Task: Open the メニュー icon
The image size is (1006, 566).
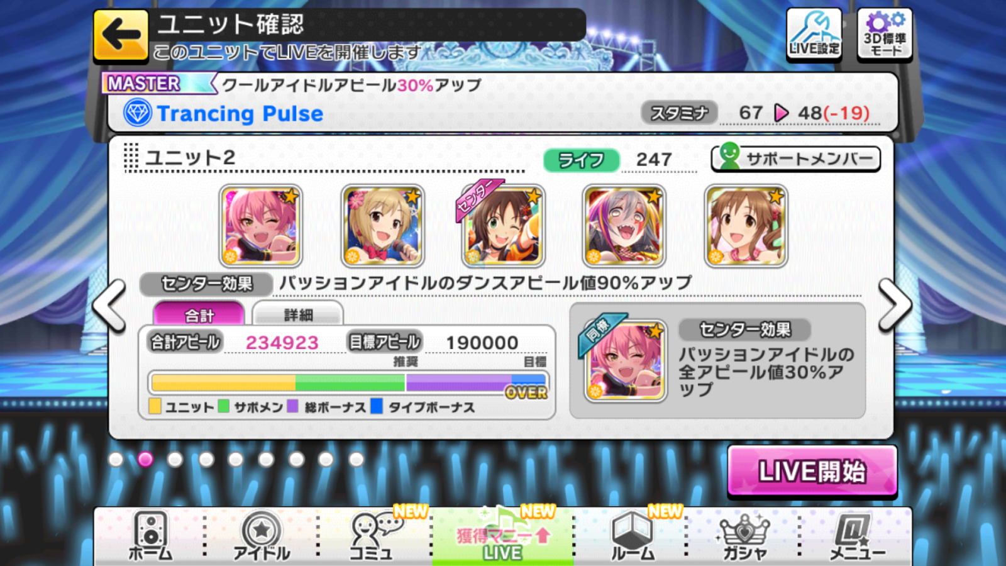Action: tap(856, 536)
